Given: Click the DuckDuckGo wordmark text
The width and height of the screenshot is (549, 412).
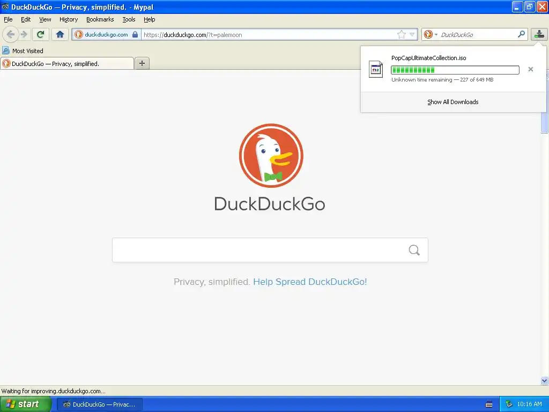Looking at the screenshot, I should click(x=270, y=204).
